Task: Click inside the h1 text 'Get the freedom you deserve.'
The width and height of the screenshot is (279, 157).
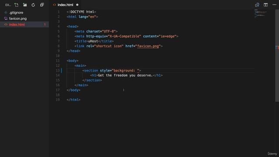Action: click(x=125, y=75)
